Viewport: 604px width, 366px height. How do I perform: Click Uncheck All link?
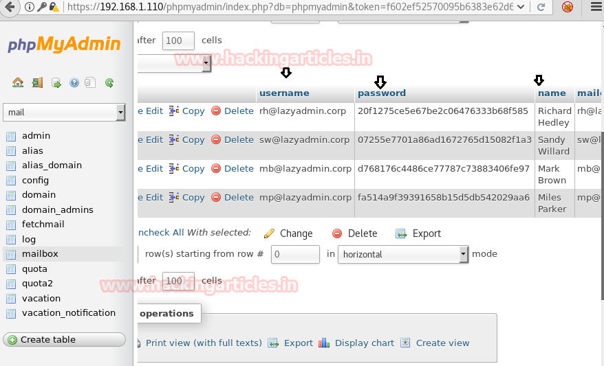pos(161,233)
